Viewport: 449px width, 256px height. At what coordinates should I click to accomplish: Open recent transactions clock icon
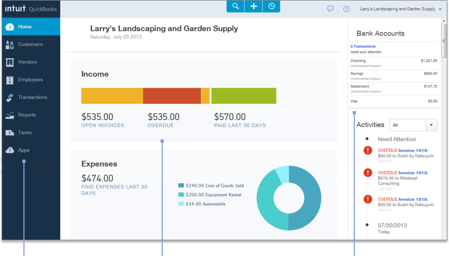272,7
